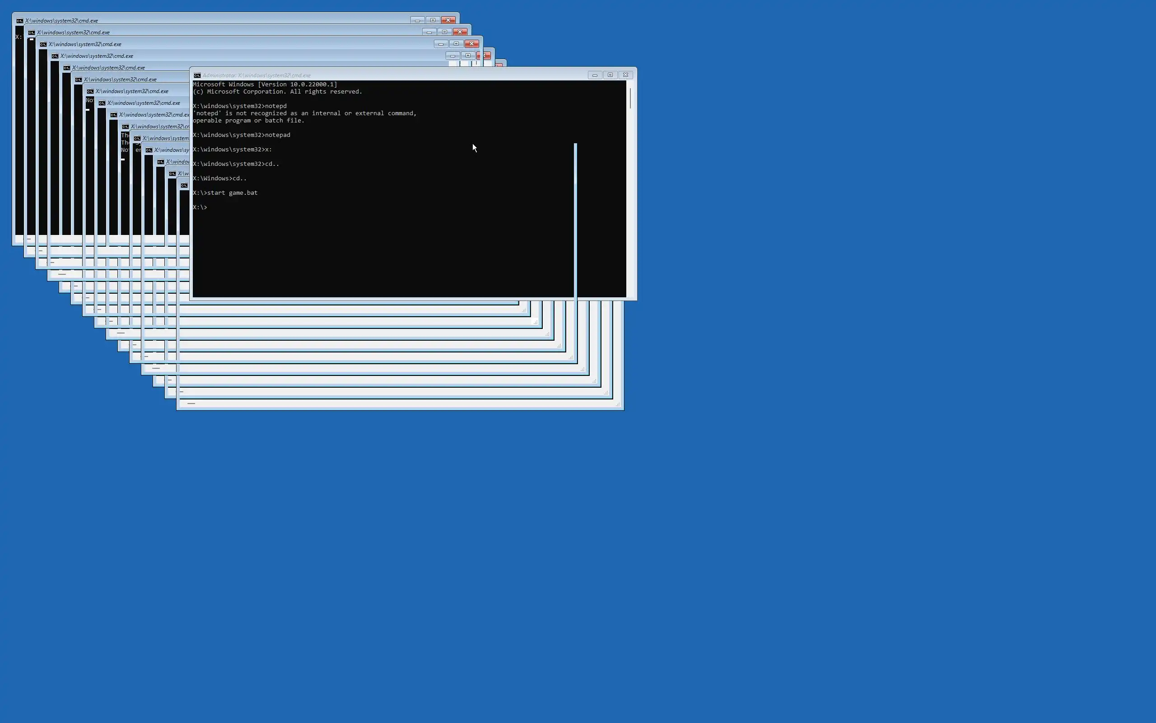Click the last X:\> prompt line
The image size is (1156, 723).
coord(200,207)
